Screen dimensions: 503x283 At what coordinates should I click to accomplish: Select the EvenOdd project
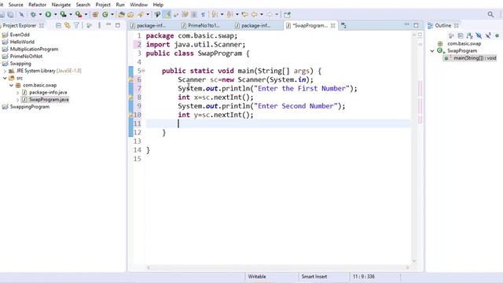(x=20, y=35)
